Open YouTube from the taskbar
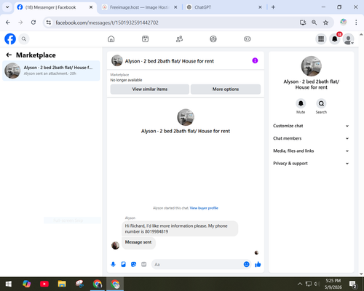 pos(44,284)
